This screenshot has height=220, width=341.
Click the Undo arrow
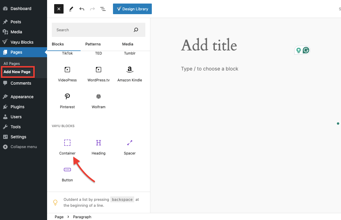point(82,9)
